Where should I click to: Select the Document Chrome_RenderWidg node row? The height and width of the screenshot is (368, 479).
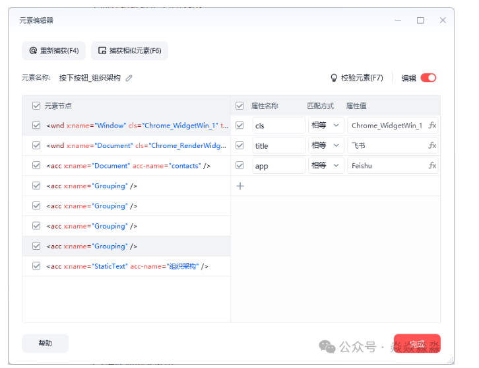126,145
